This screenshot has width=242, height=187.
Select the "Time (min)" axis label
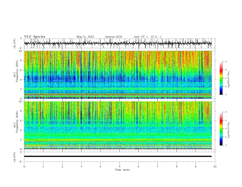[x=122, y=170]
